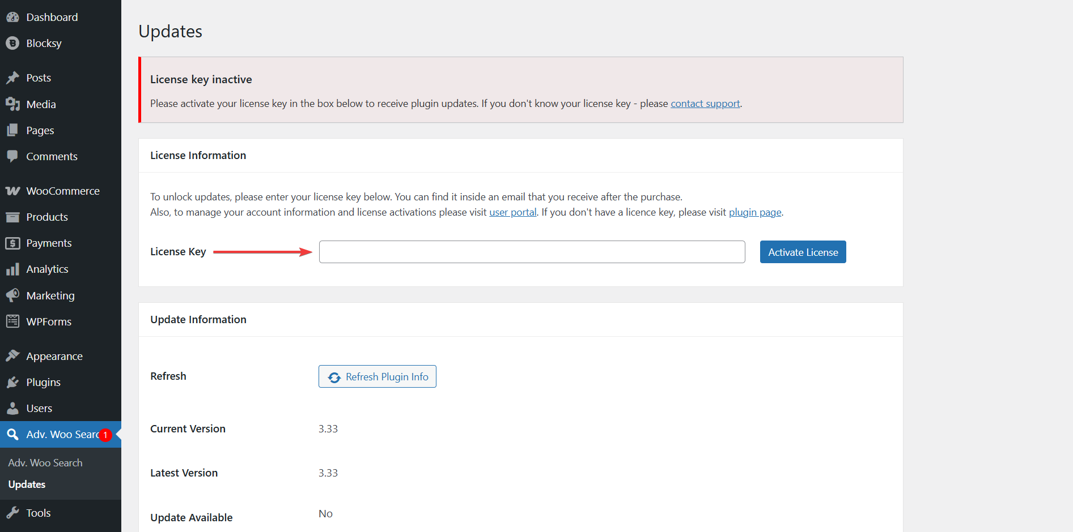1073x532 pixels.
Task: Click the Blocksy logo icon
Action: [x=12, y=43]
